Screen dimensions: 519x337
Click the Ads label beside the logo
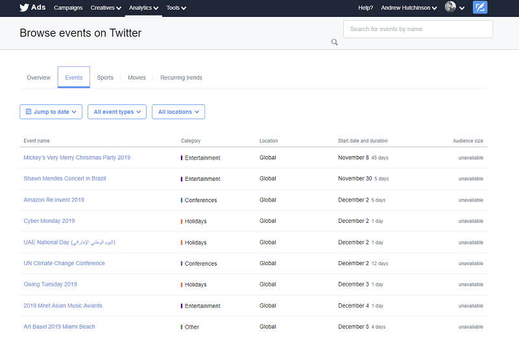38,7
